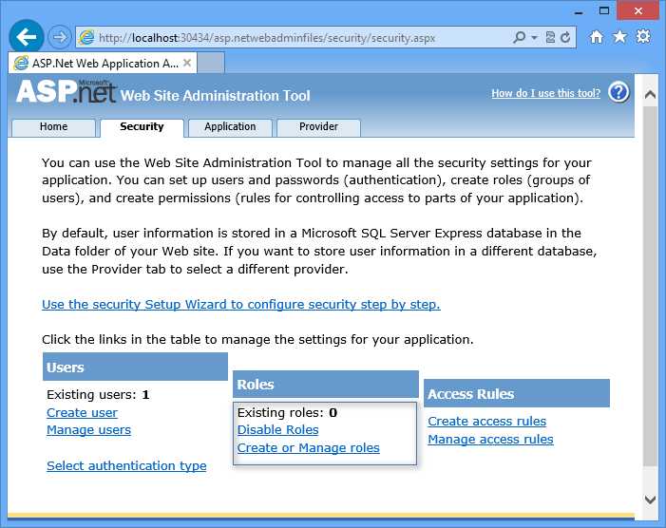The width and height of the screenshot is (666, 528).
Task: Open the address bar search dropdown arrow
Action: [534, 38]
